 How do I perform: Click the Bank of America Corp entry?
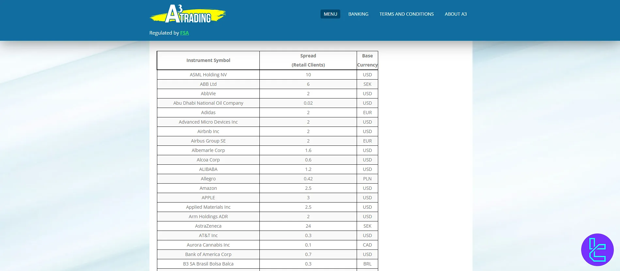tap(208, 254)
